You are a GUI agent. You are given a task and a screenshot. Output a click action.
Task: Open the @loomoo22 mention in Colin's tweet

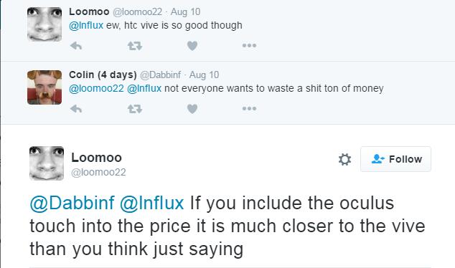click(96, 88)
